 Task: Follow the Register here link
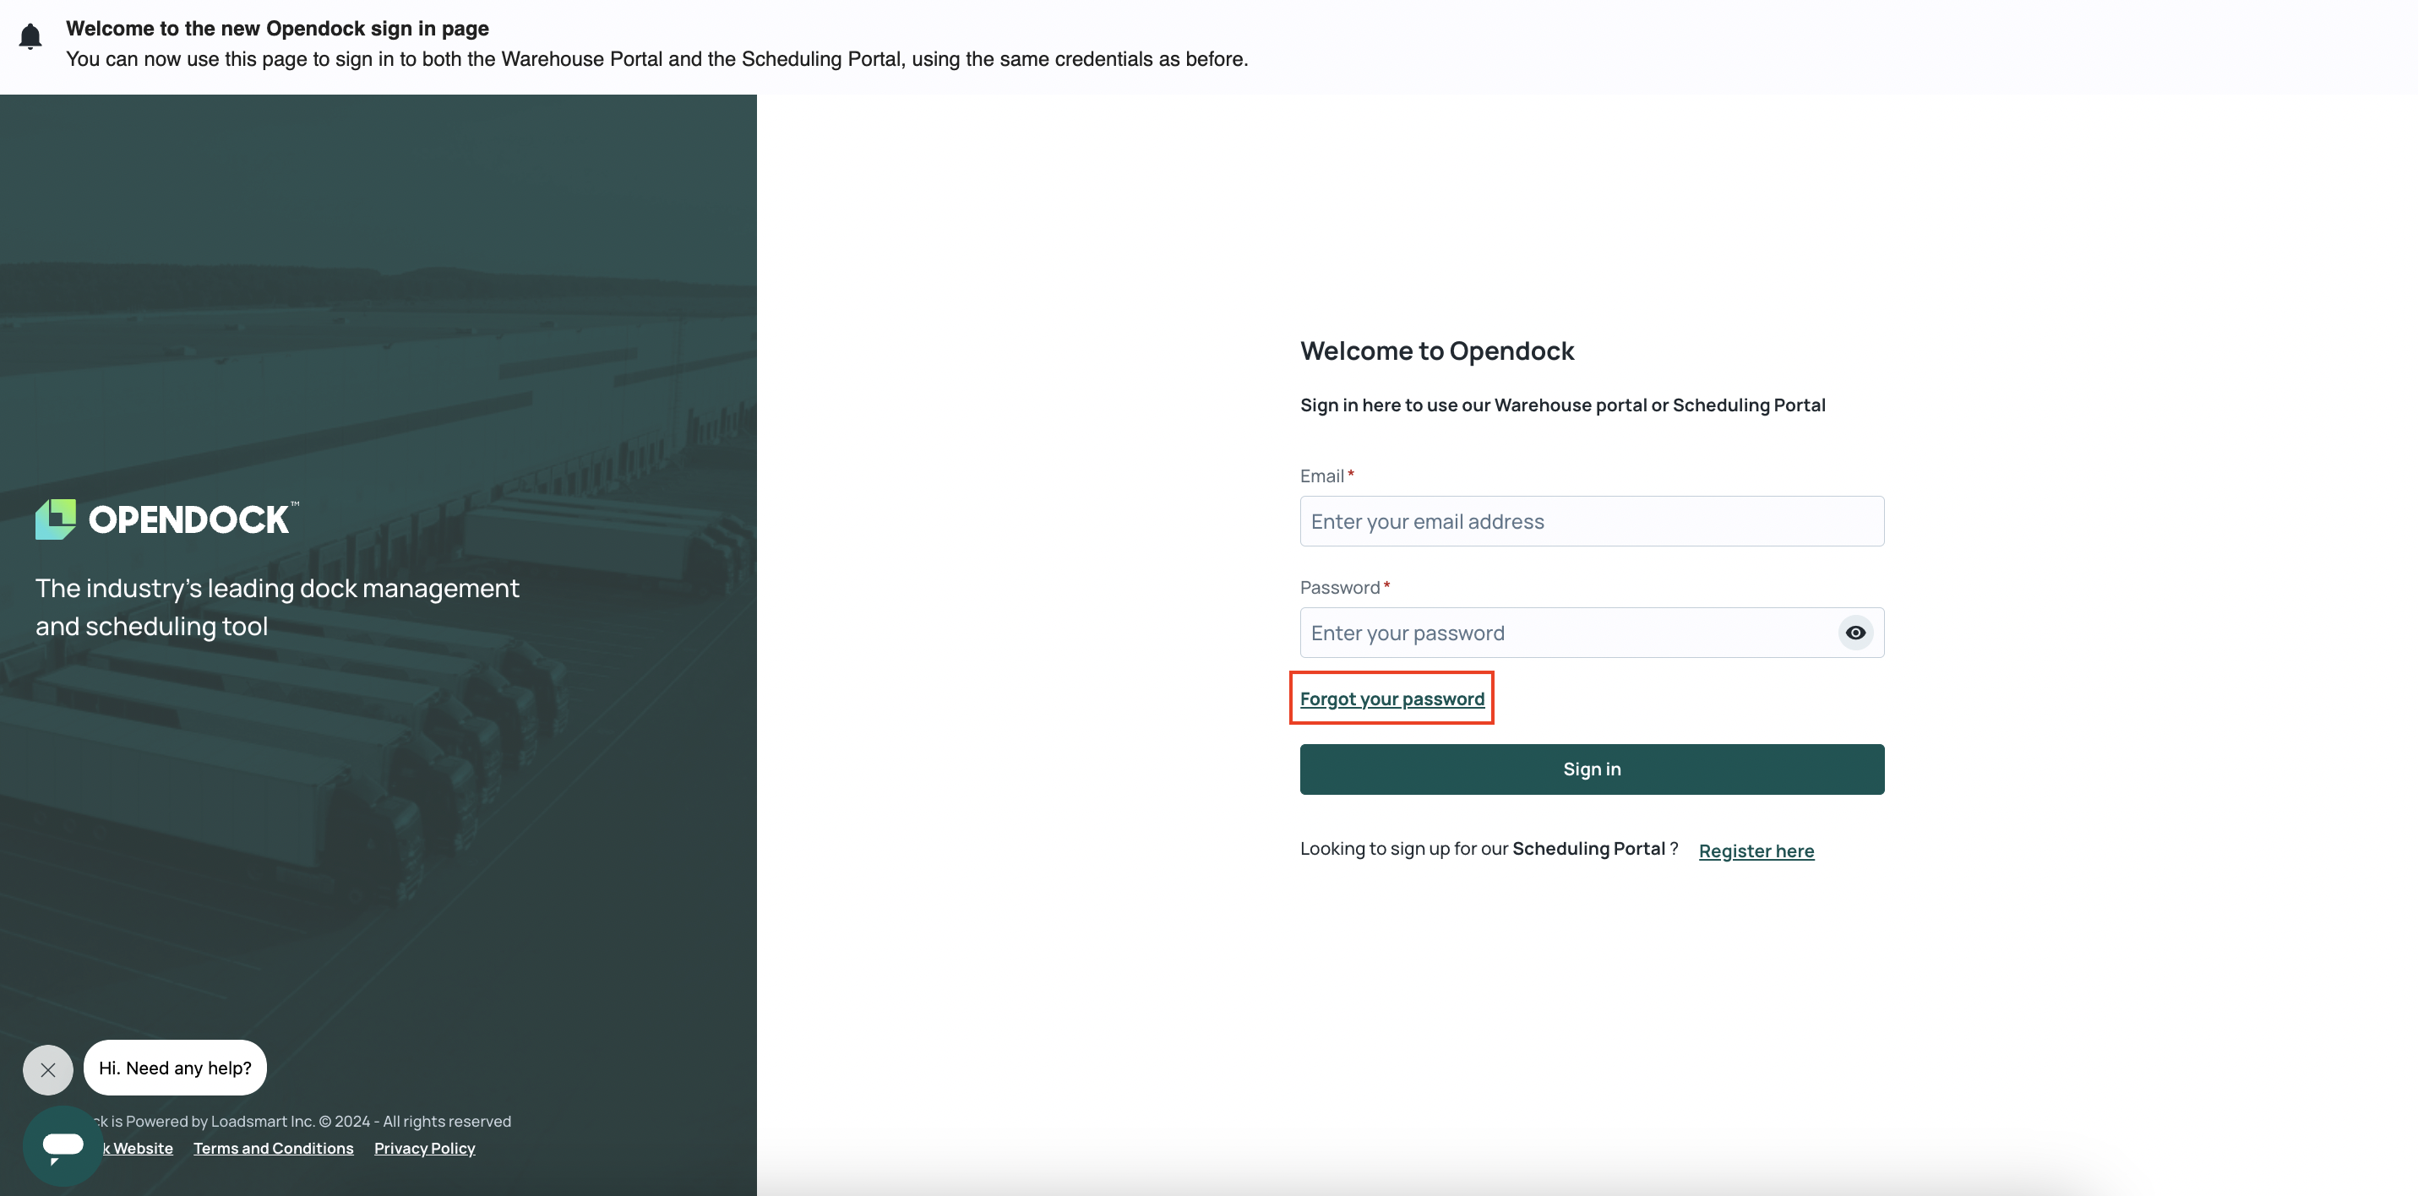click(1756, 851)
